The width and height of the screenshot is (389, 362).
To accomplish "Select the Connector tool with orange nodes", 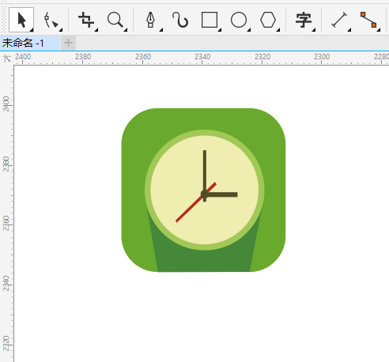I will [x=368, y=20].
